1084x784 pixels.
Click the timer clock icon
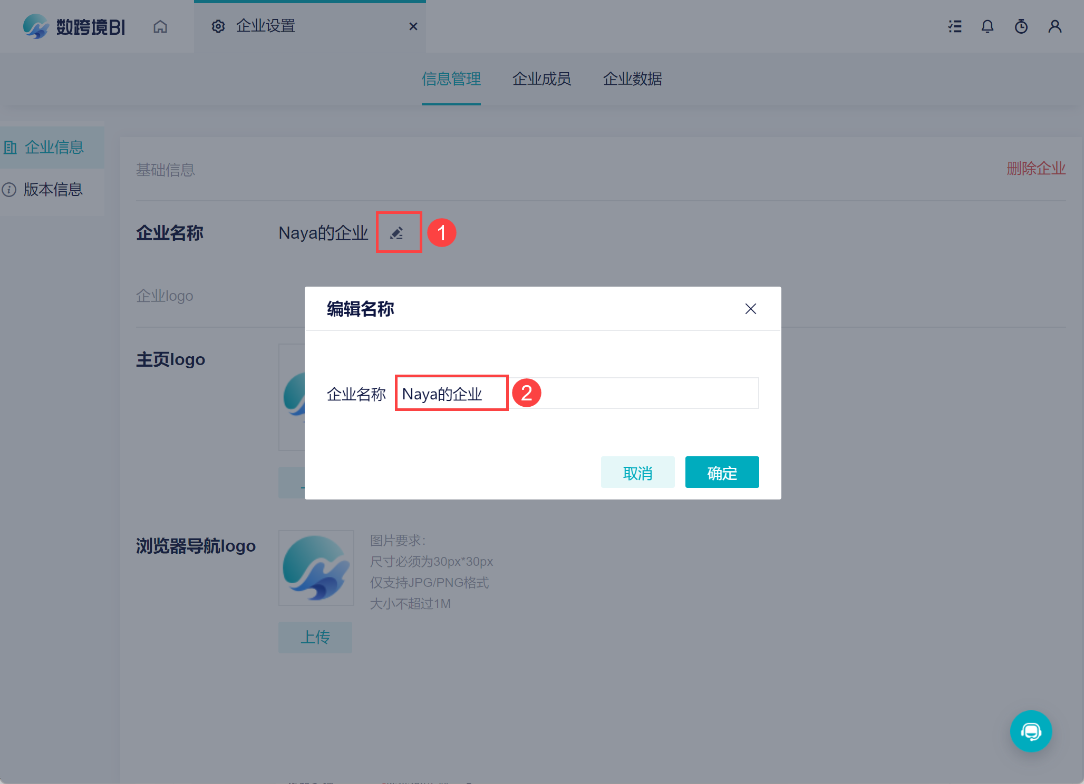click(x=1021, y=26)
